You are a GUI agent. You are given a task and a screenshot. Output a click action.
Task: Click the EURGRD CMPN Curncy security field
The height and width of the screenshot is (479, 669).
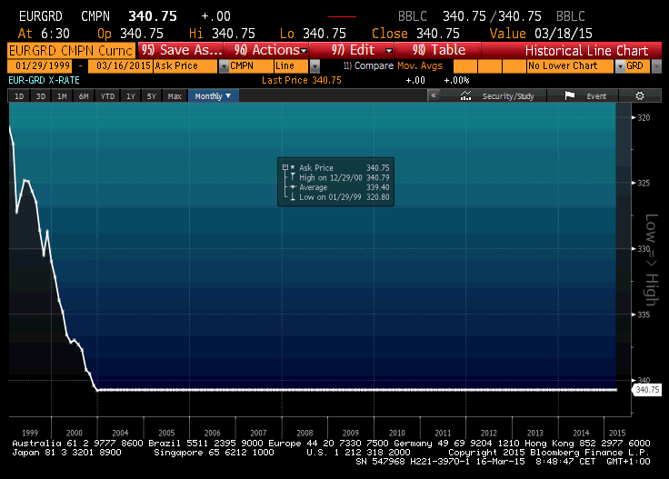(71, 51)
